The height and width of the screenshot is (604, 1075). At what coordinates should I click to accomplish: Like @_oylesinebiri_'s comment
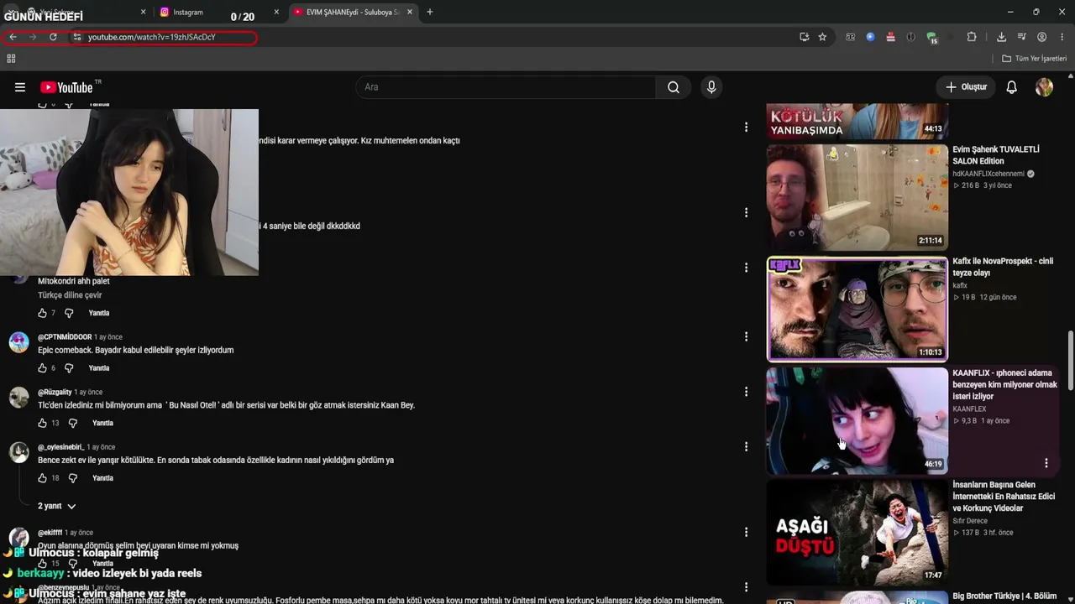[x=42, y=478]
